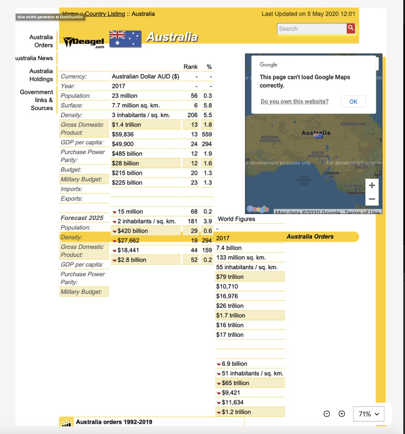Click the '$11,634' world forecast value
405x434 pixels.
coord(233,403)
